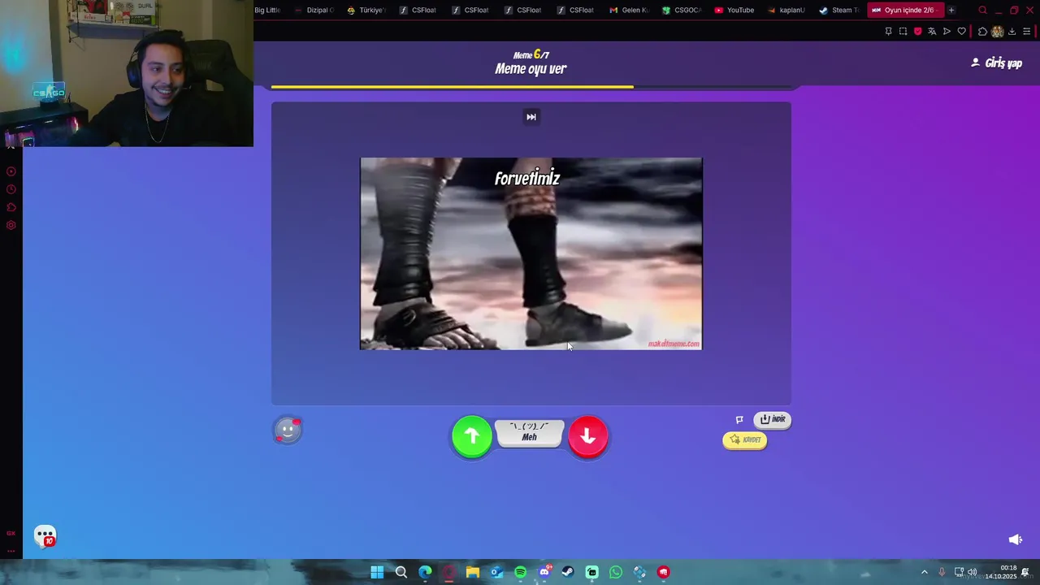
Task: Skip to next meme using forward icon
Action: [x=531, y=117]
